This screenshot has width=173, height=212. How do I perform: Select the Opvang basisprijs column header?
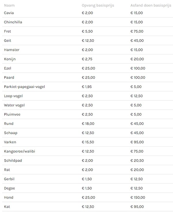pyautogui.click(x=98, y=5)
